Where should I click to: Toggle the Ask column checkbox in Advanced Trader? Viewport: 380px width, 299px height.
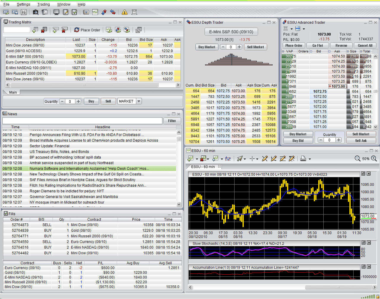click(330, 51)
